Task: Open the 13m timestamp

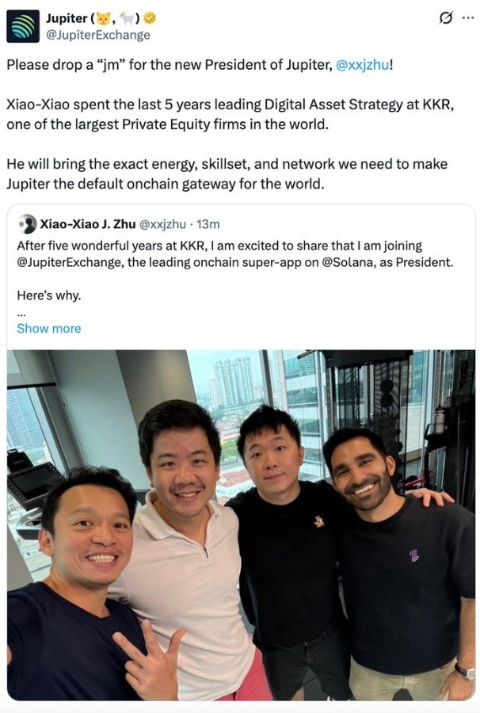Action: 208,223
